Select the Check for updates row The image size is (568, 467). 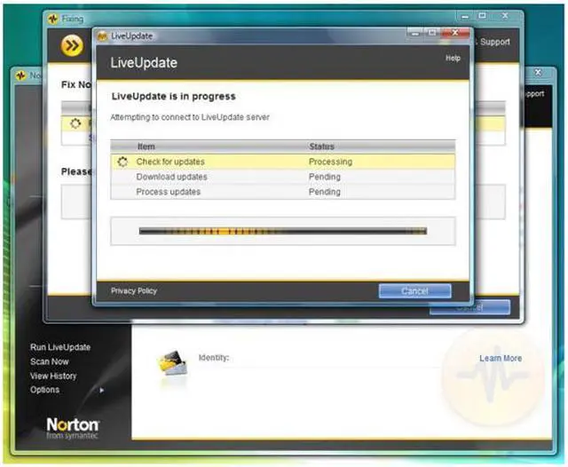[x=283, y=162]
